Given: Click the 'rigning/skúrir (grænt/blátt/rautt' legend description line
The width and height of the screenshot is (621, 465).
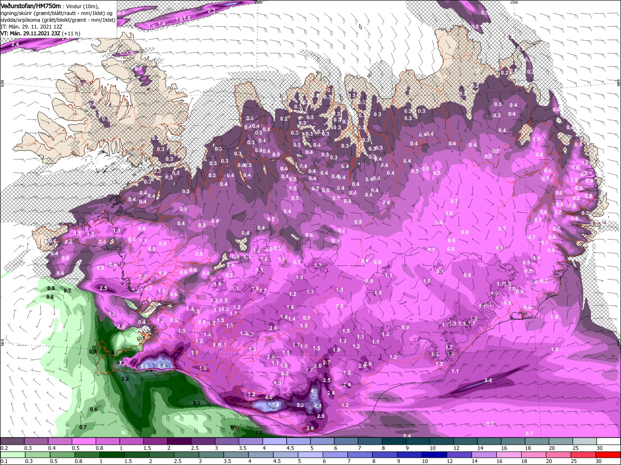Looking at the screenshot, I should point(57,13).
